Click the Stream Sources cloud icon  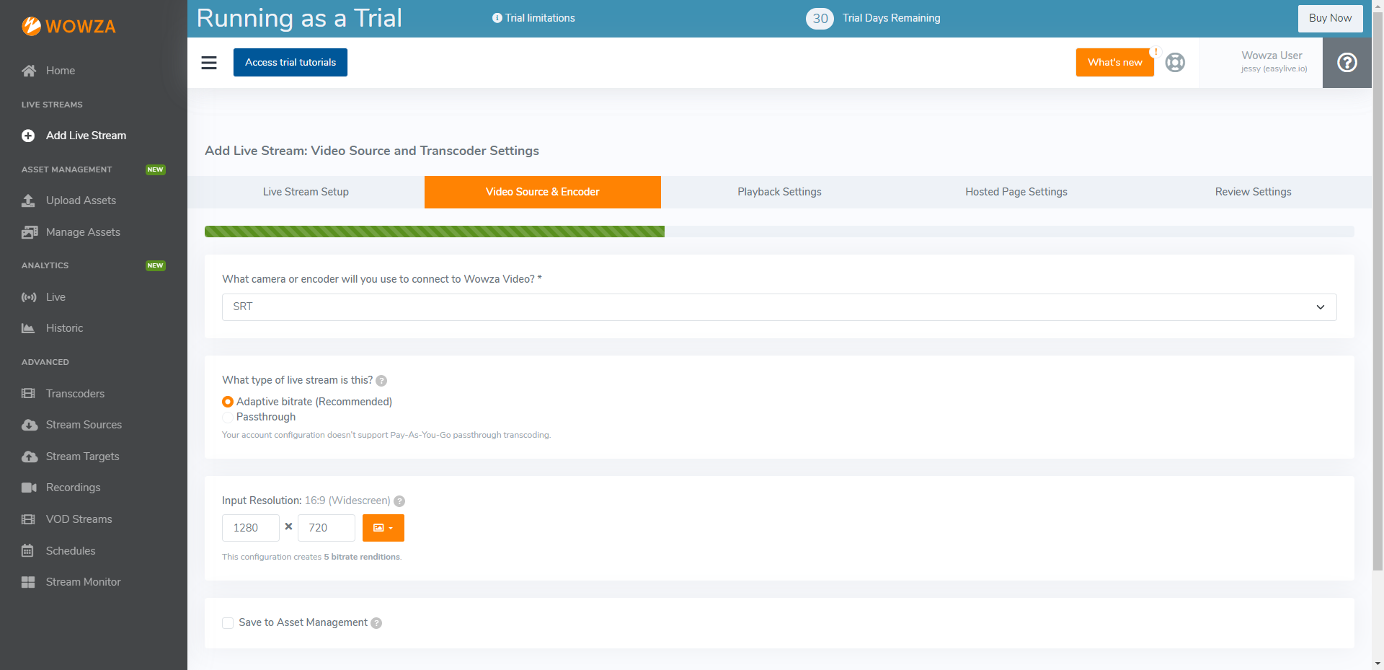pyautogui.click(x=30, y=425)
